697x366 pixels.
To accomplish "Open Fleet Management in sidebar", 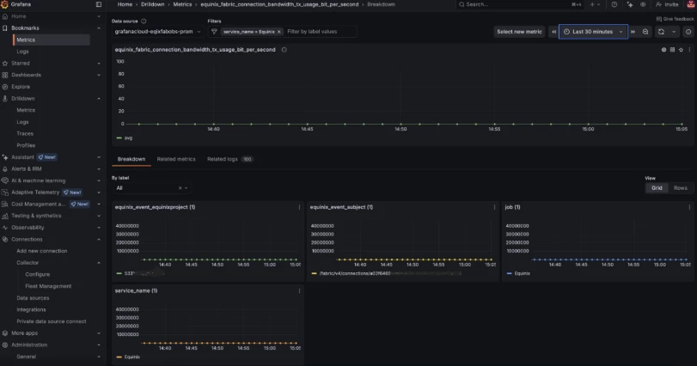I will click(48, 286).
